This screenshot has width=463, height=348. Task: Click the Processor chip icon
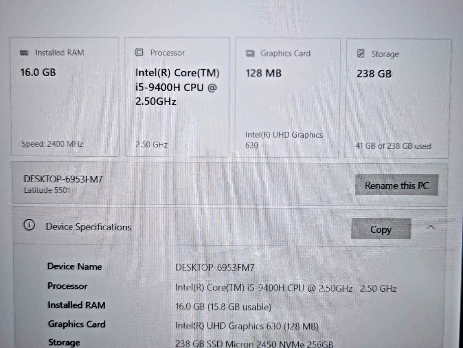[x=139, y=53]
